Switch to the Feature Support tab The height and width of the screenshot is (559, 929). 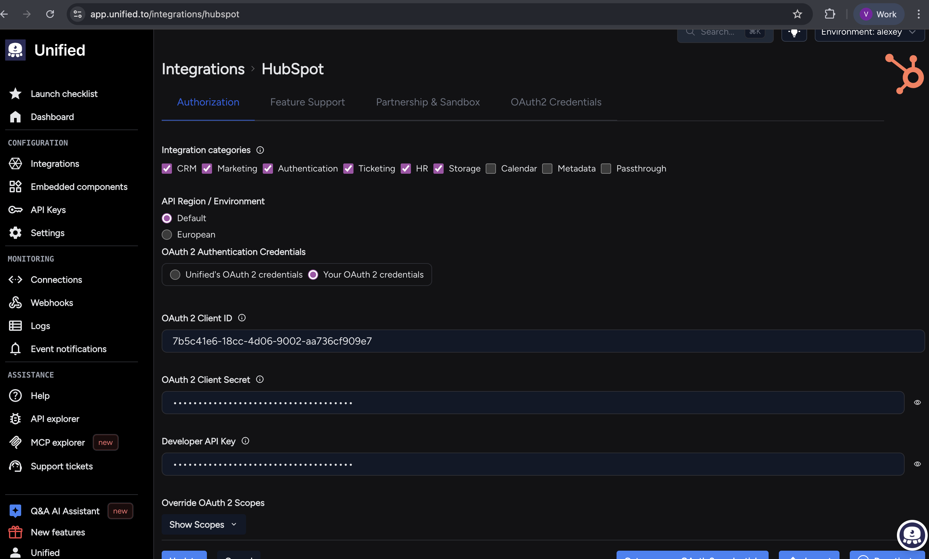[307, 102]
